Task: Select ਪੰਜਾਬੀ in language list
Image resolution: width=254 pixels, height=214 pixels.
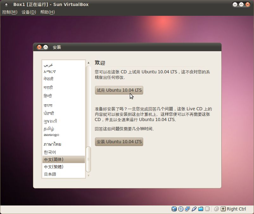Action: click(x=63, y=113)
